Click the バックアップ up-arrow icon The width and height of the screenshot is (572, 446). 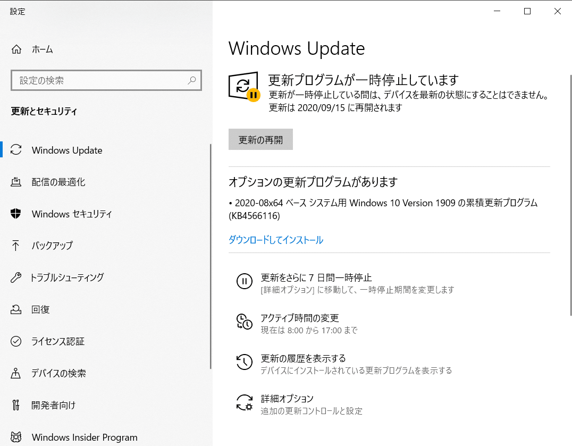pyautogui.click(x=16, y=246)
